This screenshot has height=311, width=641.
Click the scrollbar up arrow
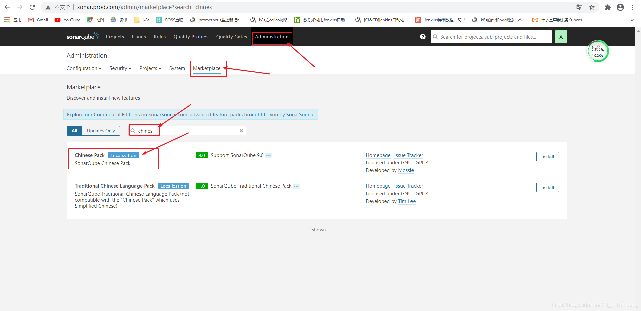[x=638, y=31]
